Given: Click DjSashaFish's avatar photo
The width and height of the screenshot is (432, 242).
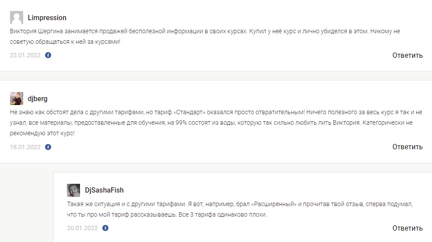Looking at the screenshot, I should tap(73, 190).
